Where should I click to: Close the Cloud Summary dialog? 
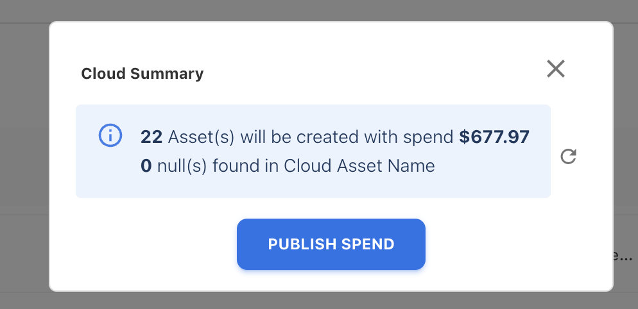pos(555,69)
